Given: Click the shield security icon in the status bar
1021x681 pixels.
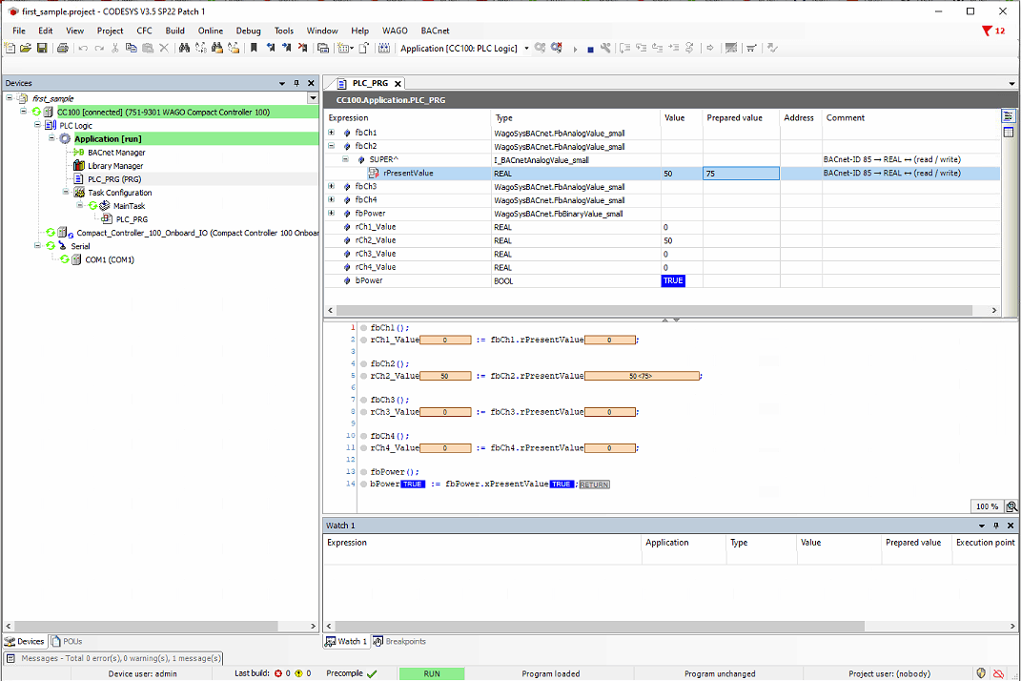Looking at the screenshot, I should click(x=981, y=673).
